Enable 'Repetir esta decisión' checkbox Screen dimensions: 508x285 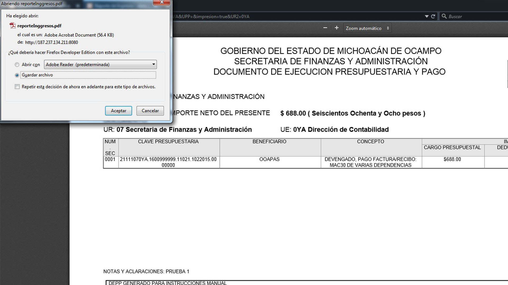(x=17, y=87)
